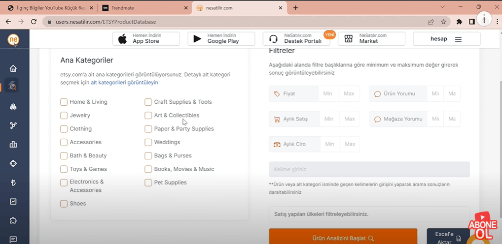The height and width of the screenshot is (244, 502).
Task: Click the home icon in left sidebar
Action: 13,68
